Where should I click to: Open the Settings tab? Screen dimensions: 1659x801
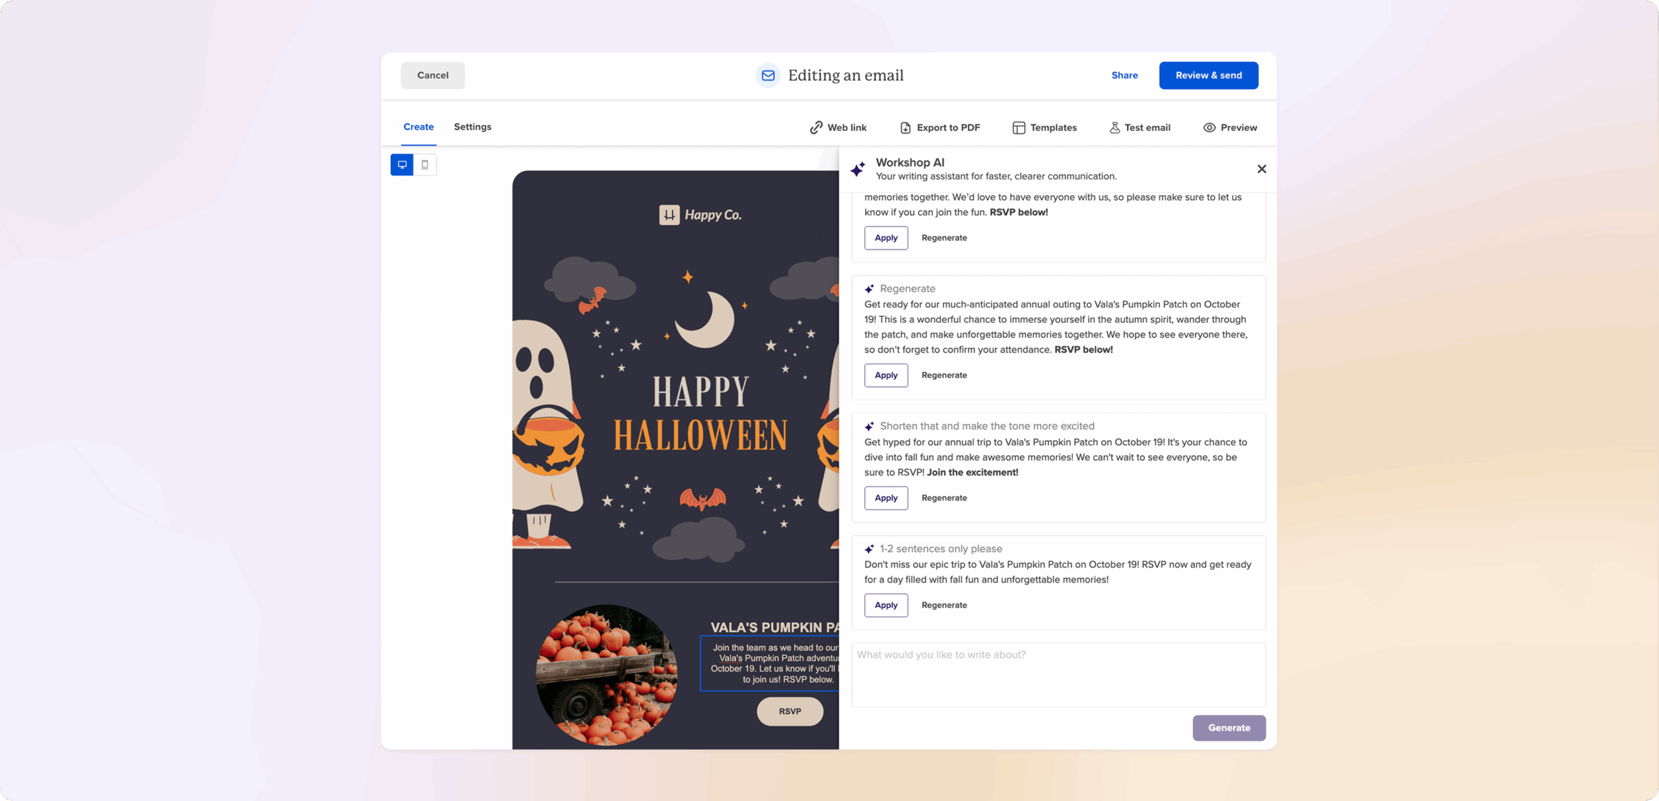472,127
